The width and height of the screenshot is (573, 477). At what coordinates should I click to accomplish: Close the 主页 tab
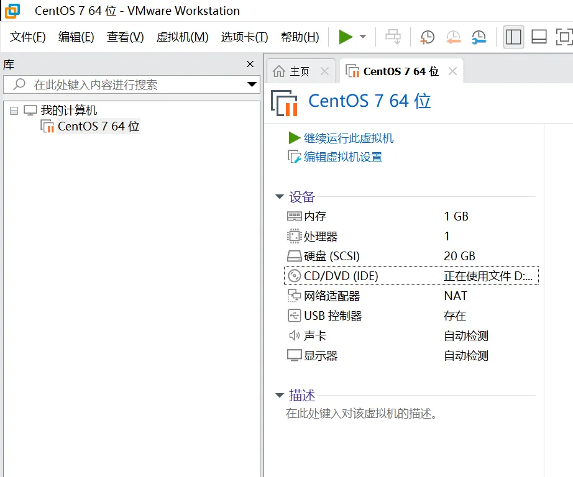coord(324,71)
